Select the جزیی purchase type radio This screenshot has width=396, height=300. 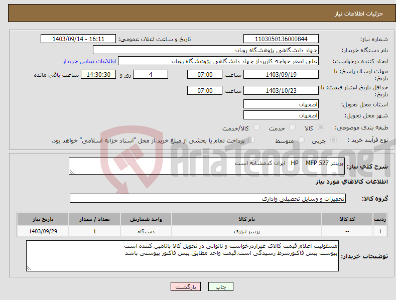pos(333,139)
